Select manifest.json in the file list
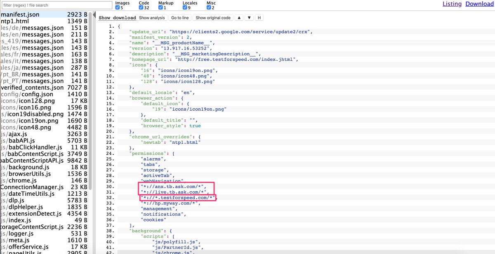 pyautogui.click(x=44, y=14)
